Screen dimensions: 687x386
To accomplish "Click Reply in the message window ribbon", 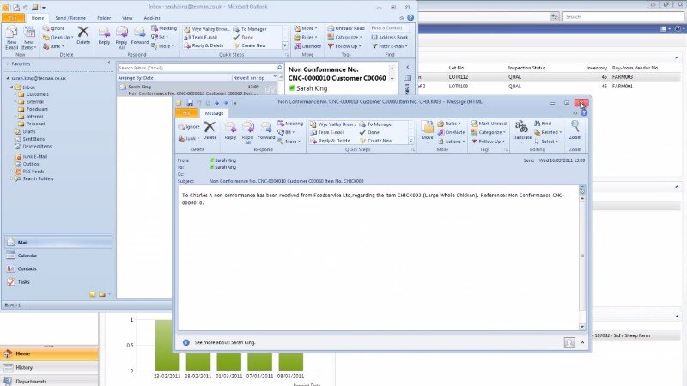I will point(229,130).
